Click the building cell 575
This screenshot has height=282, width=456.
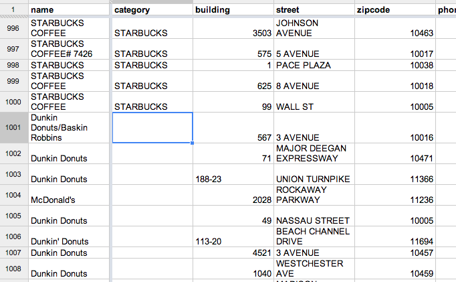coord(233,49)
